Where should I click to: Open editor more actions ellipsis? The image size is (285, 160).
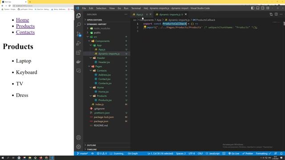click(x=281, y=14)
